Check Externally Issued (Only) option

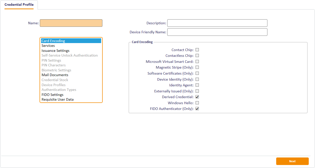click(197, 91)
